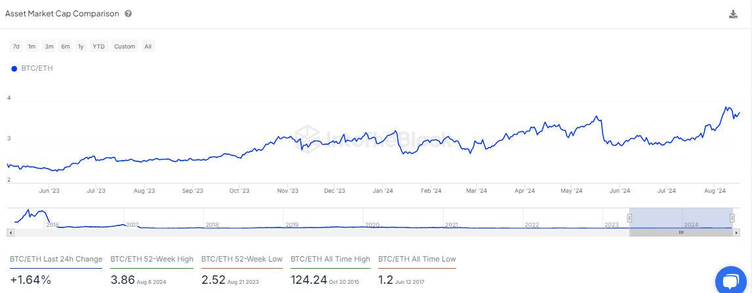
Task: Toggle the BTC/ETH legend dot
Action: pos(14,69)
